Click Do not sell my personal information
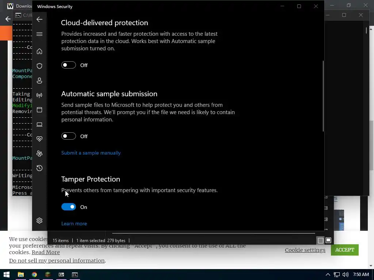The width and height of the screenshot is (374, 280). [x=57, y=261]
